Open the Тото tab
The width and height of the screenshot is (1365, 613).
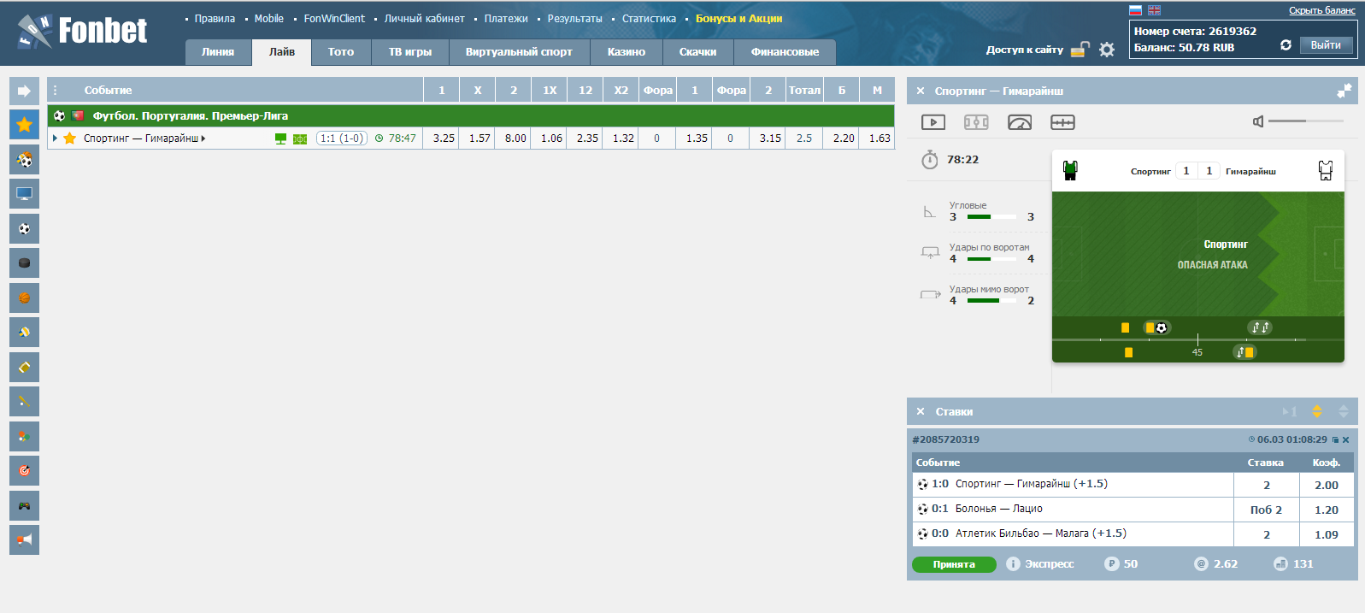tap(341, 52)
